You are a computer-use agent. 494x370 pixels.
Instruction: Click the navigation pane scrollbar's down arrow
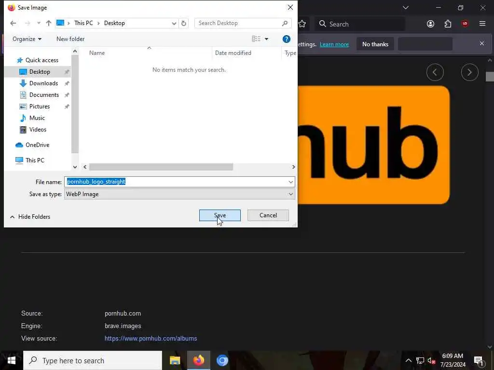(x=75, y=167)
